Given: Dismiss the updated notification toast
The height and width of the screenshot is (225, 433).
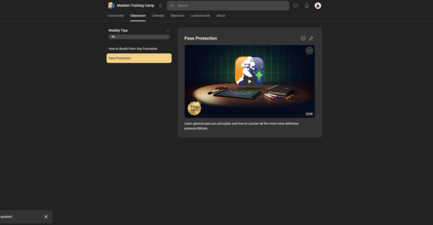Looking at the screenshot, I should pyautogui.click(x=46, y=217).
